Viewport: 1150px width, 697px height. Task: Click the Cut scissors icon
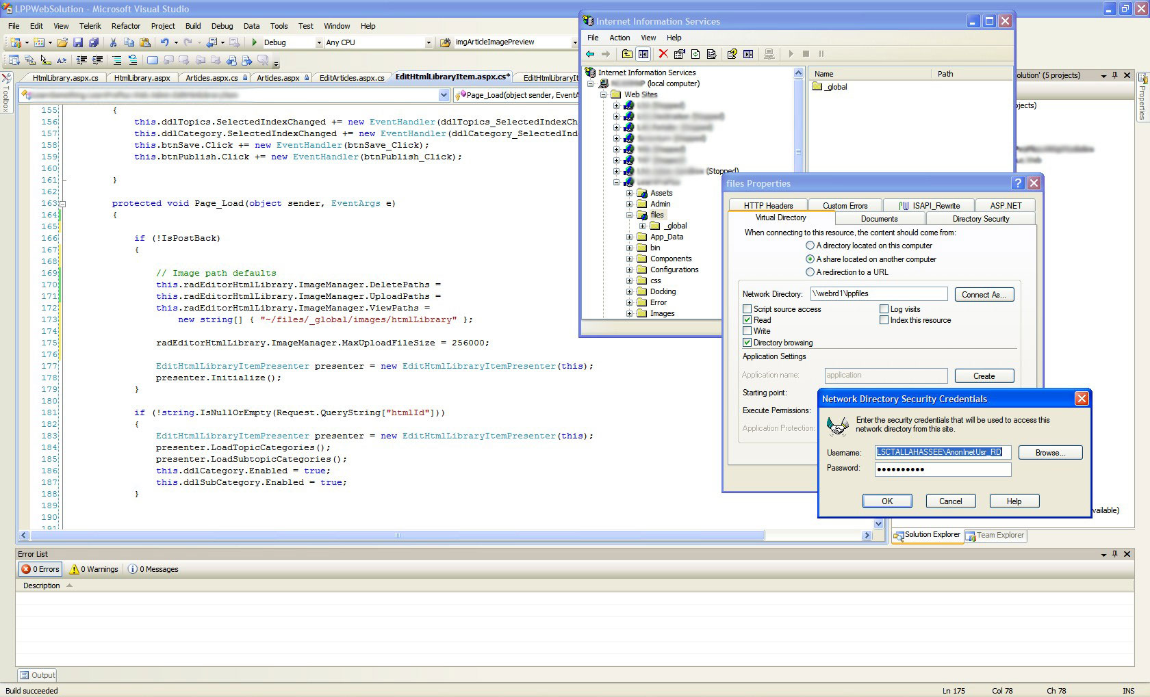[x=113, y=42]
